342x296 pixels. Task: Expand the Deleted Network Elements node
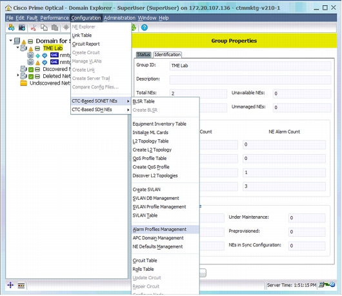click(18, 75)
